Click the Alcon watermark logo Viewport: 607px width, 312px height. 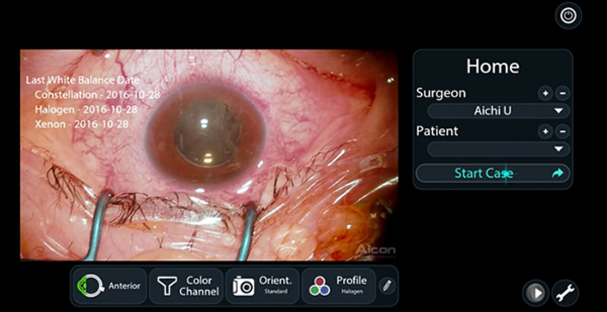click(x=375, y=250)
